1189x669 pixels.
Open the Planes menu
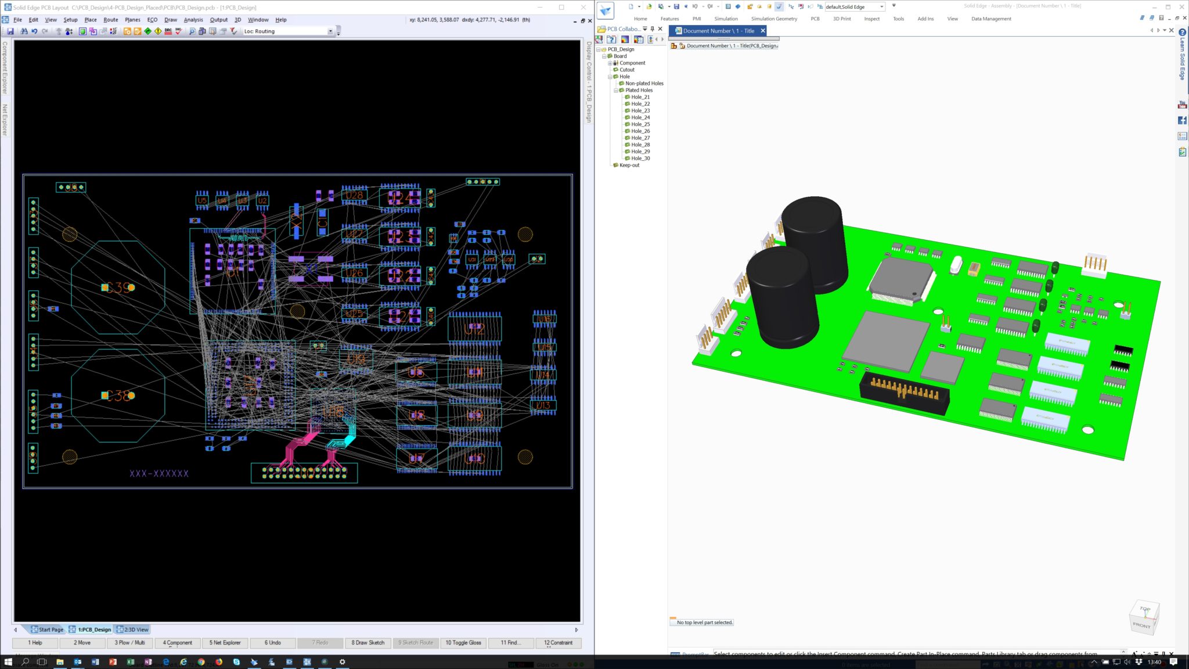click(132, 19)
